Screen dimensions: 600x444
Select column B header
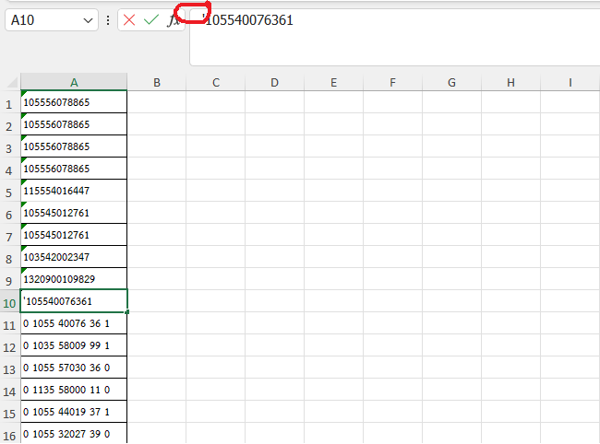157,82
